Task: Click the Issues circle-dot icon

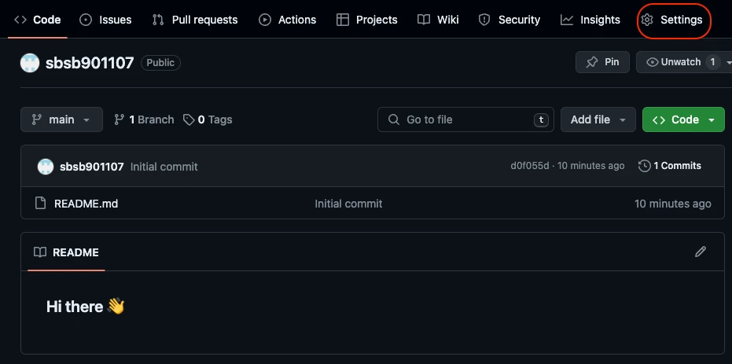Action: [86, 20]
